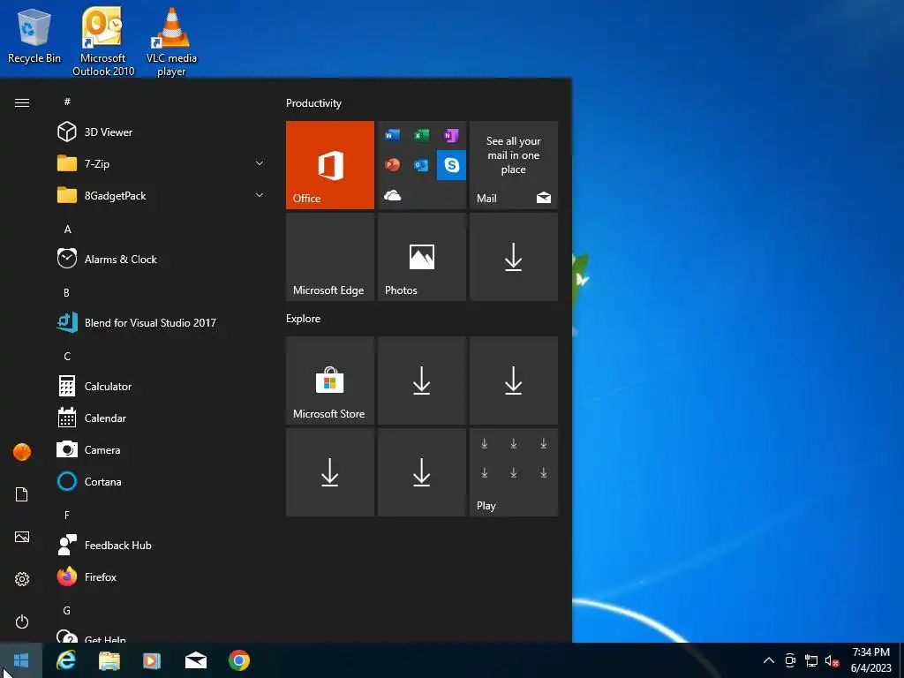Screen dimensions: 904x678
Task: Click the download tile right of Microsoft Store
Action: click(422, 380)
